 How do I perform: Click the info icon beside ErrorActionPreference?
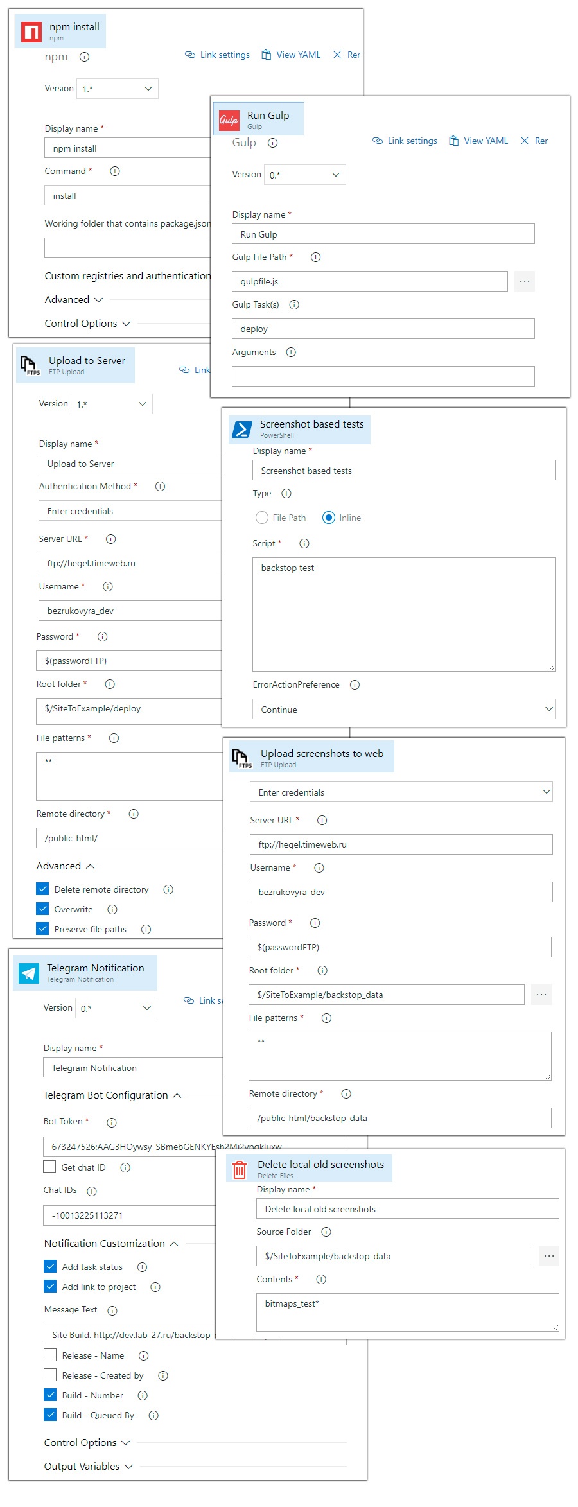pos(355,684)
